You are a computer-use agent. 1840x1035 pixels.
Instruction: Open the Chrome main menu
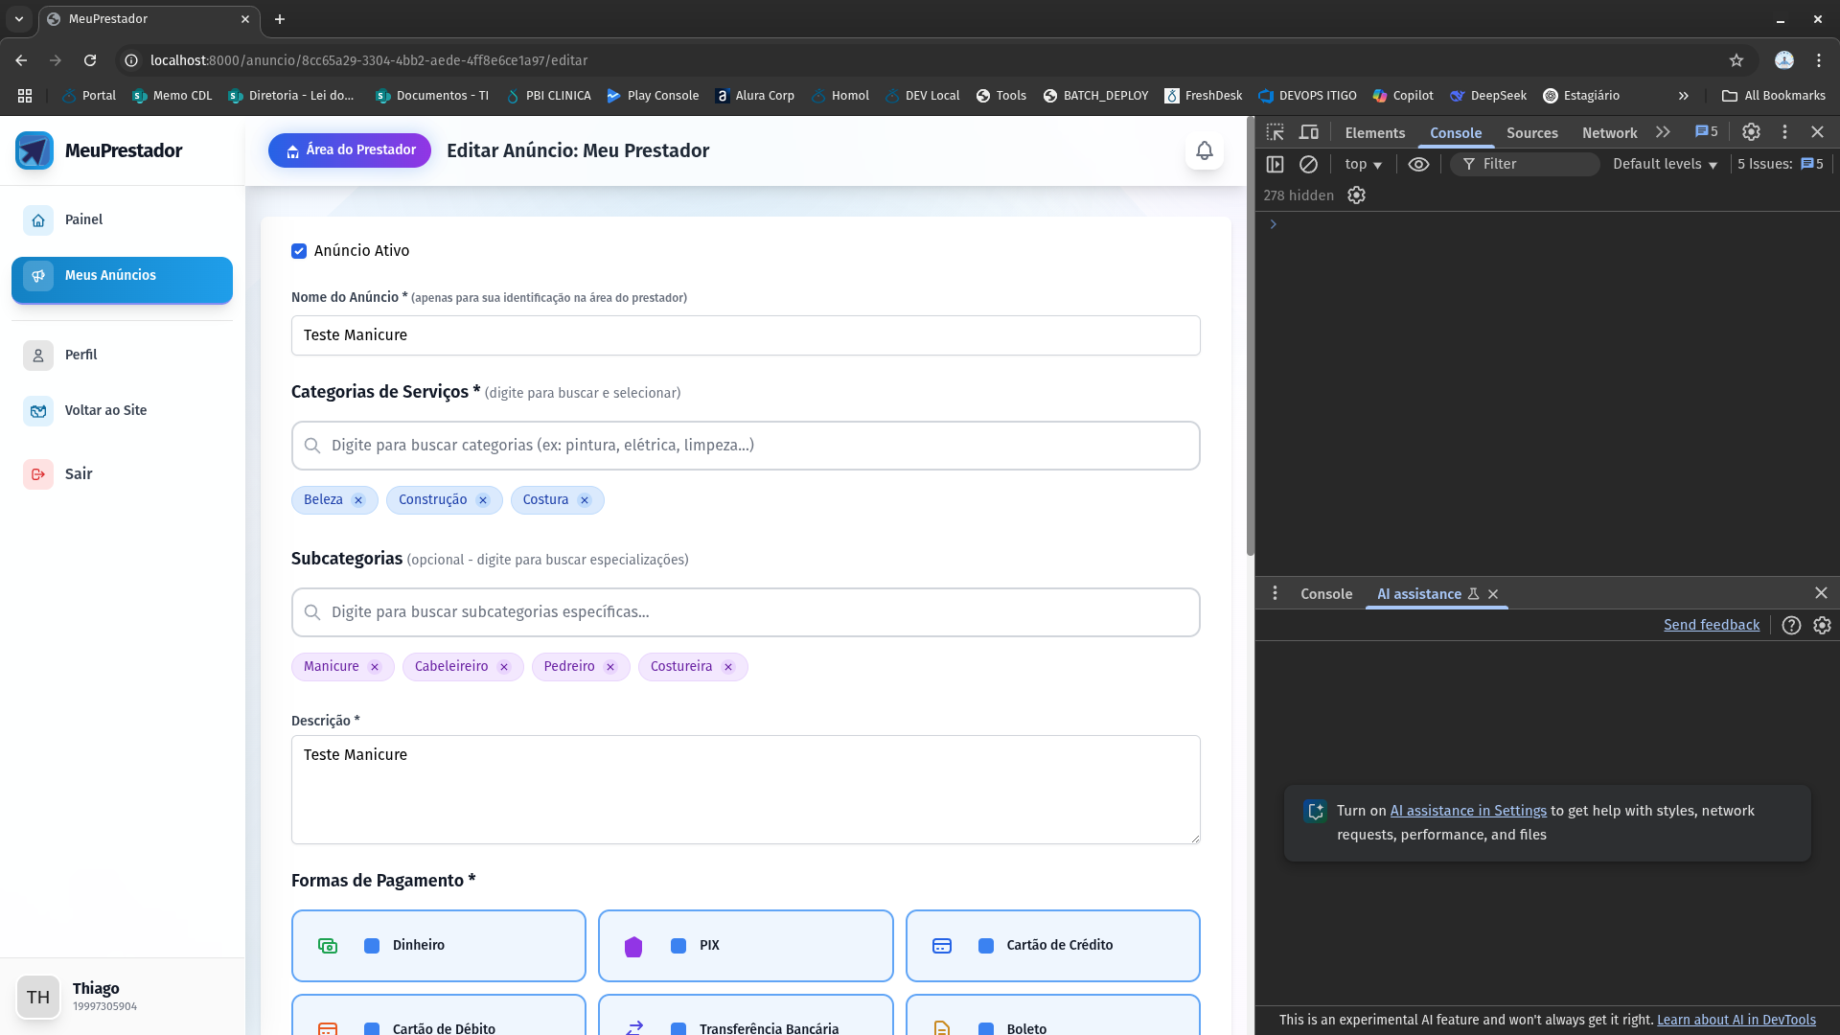point(1819,60)
